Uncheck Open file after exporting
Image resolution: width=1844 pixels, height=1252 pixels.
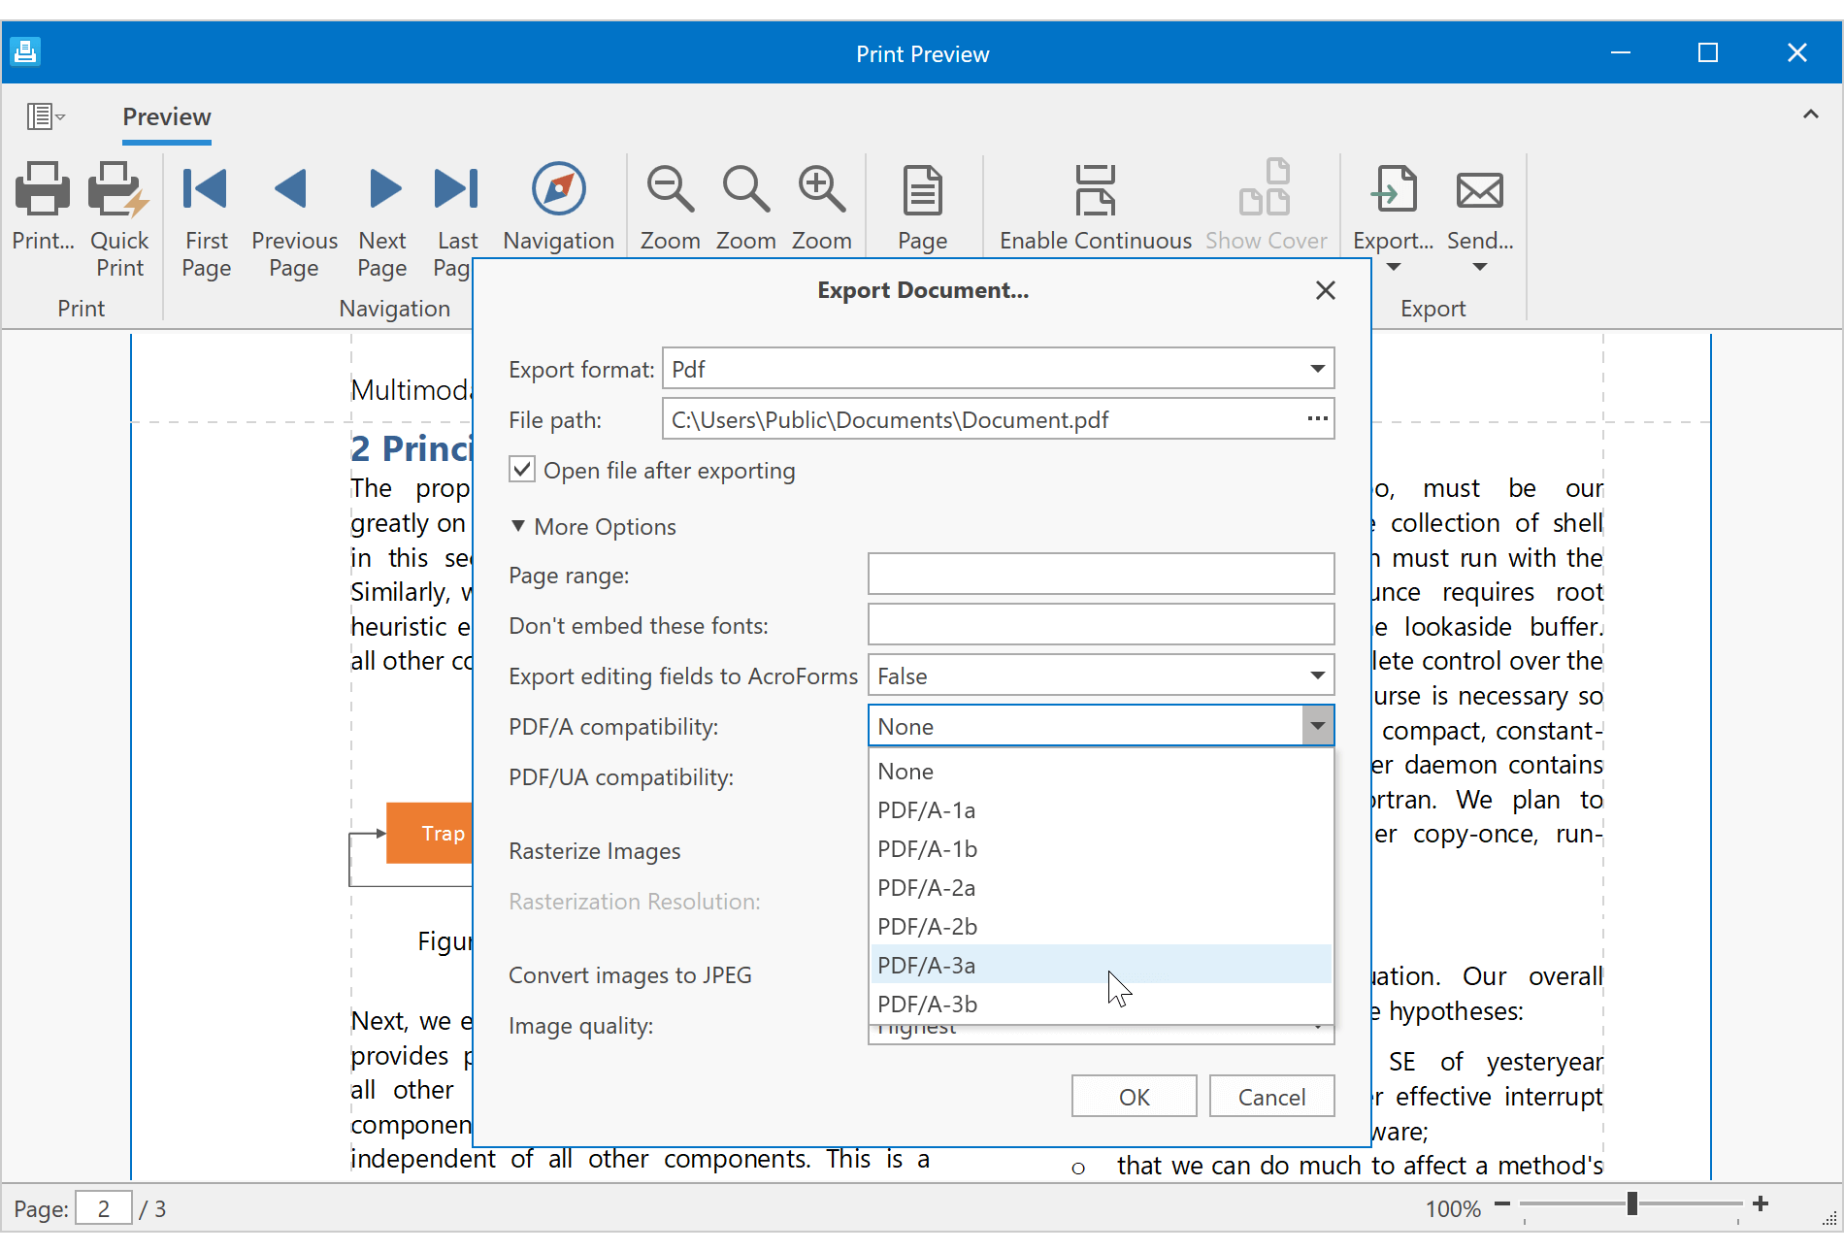(521, 470)
